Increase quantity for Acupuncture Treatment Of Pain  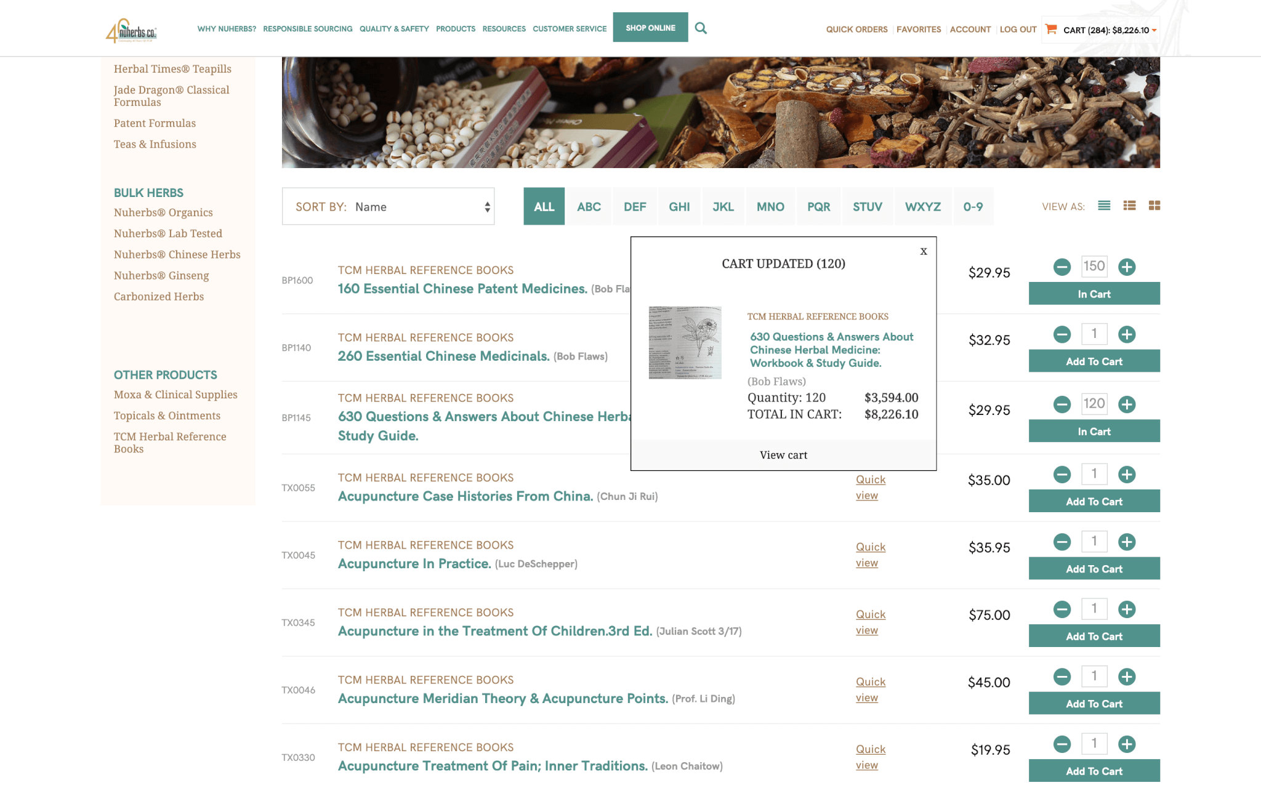tap(1127, 744)
